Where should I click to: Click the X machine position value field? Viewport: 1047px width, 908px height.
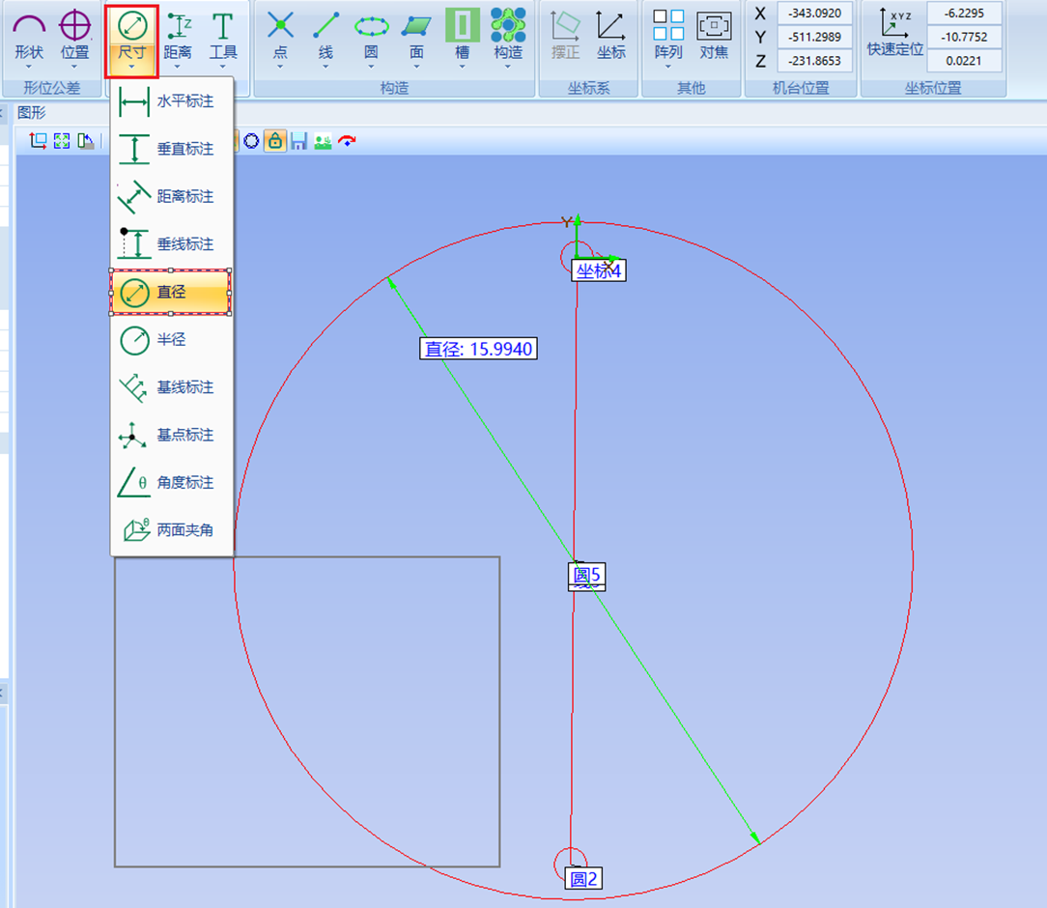tap(814, 14)
